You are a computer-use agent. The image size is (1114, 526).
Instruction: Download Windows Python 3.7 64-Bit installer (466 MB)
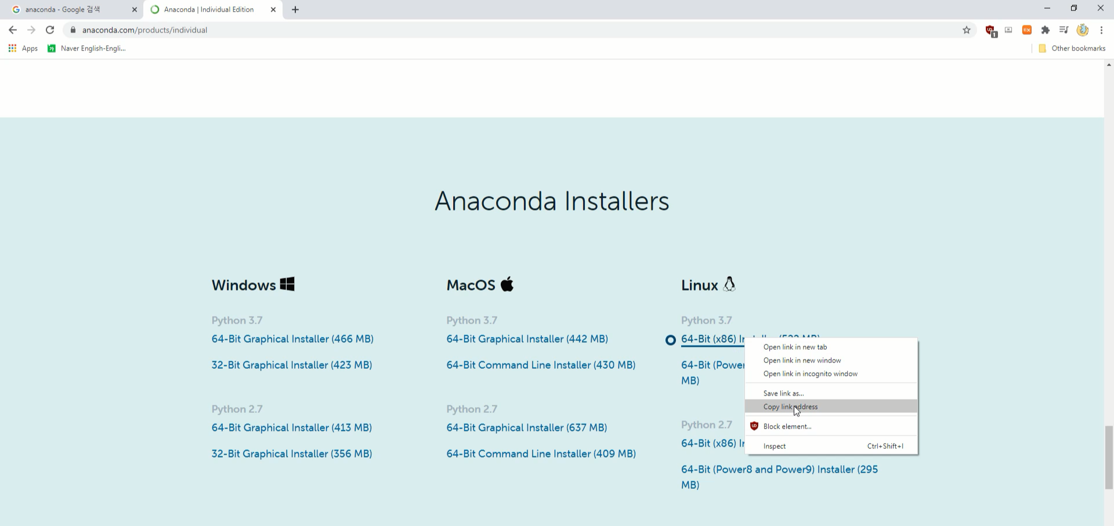click(x=292, y=339)
